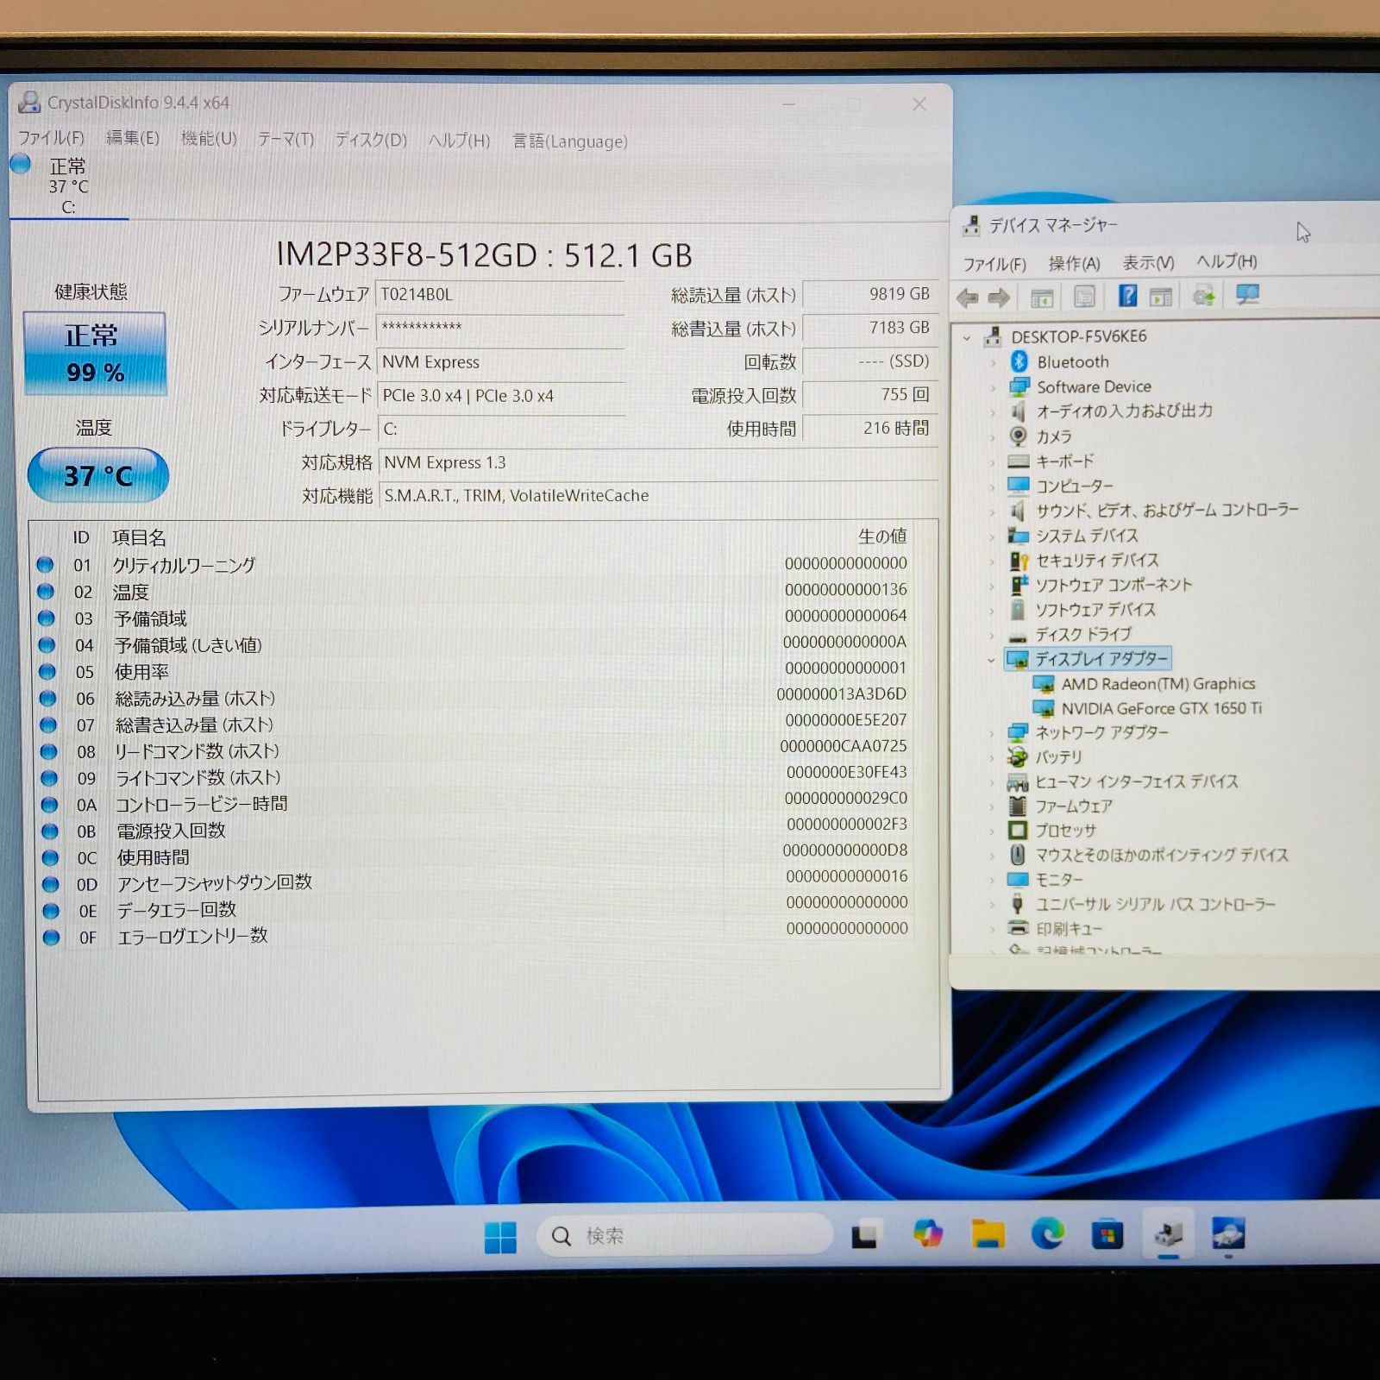Viewport: 1380px width, 1380px height.
Task: Open the ヘルプ(H) menu in CrystalDiskInfo
Action: 459,141
